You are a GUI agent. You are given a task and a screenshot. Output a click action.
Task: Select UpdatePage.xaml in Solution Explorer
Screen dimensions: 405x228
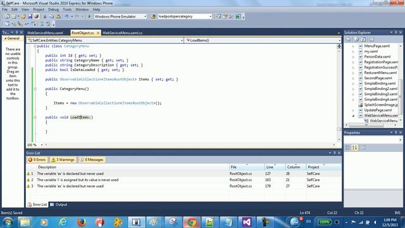coord(378,110)
